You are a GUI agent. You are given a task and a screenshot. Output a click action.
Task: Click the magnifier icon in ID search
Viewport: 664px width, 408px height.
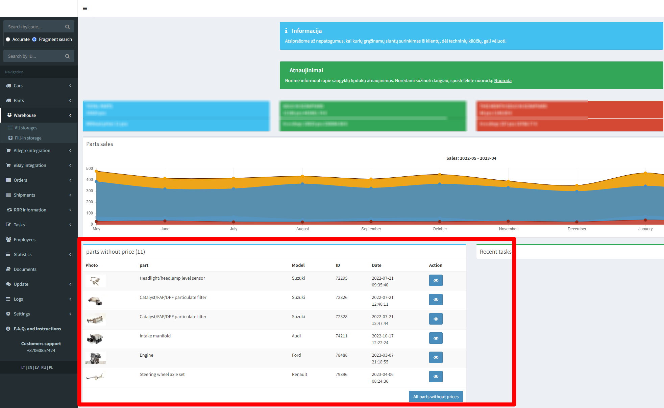tap(67, 56)
